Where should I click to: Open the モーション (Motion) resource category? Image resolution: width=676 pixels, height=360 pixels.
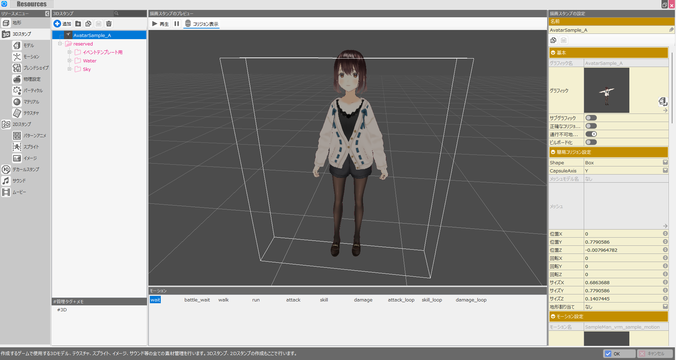click(17, 56)
